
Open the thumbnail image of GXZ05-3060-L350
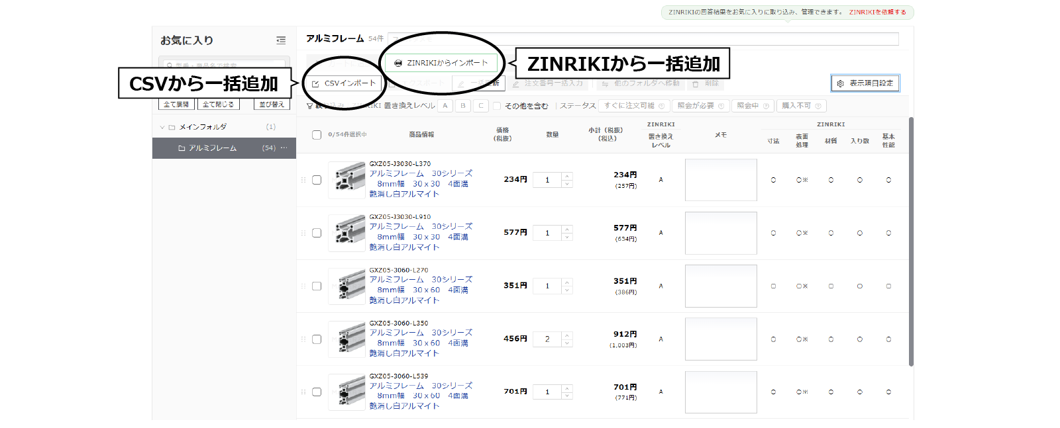[347, 339]
